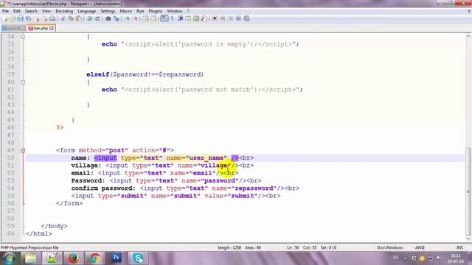Switch to the form.php tab
The width and height of the screenshot is (472, 265).
click(41, 28)
